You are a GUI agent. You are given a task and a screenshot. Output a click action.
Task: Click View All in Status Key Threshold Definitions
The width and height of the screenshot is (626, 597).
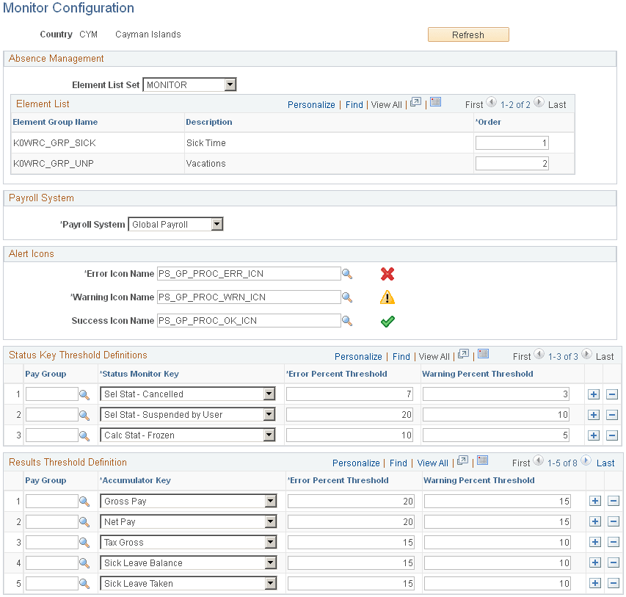point(434,356)
